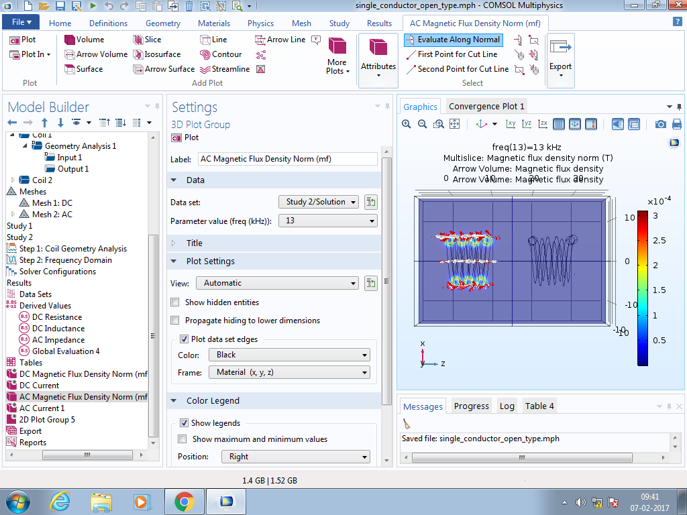Switch to the zx view

[x=542, y=124]
